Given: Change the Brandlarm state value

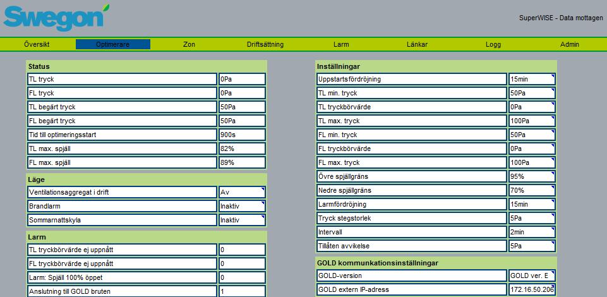Looking at the screenshot, I should [x=243, y=206].
